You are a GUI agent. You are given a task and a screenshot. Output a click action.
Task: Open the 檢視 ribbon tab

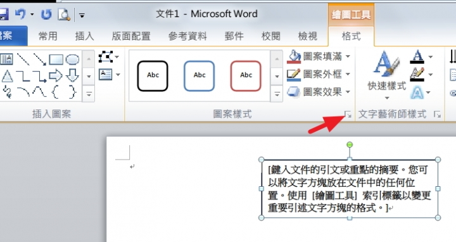[308, 36]
